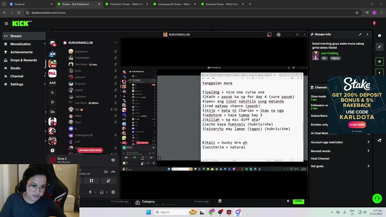Open chat settings gear next to Chat
Image resolution: width=386 pixels, height=217 pixels.
(x=288, y=201)
